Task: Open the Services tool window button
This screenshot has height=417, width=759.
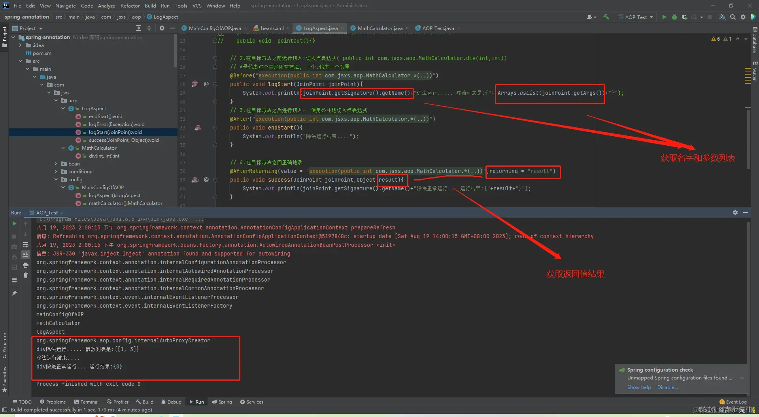Action: click(252, 402)
